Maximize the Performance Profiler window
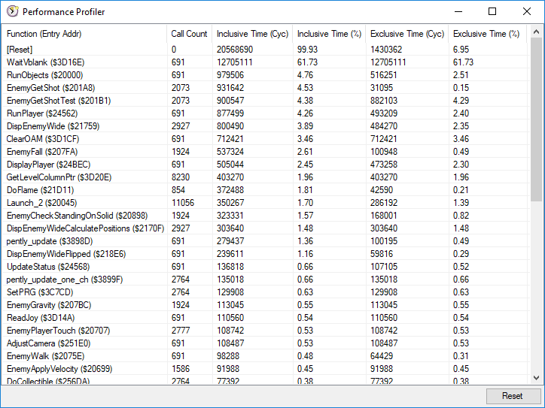Screen dimensions: 545x408 point(492,11)
